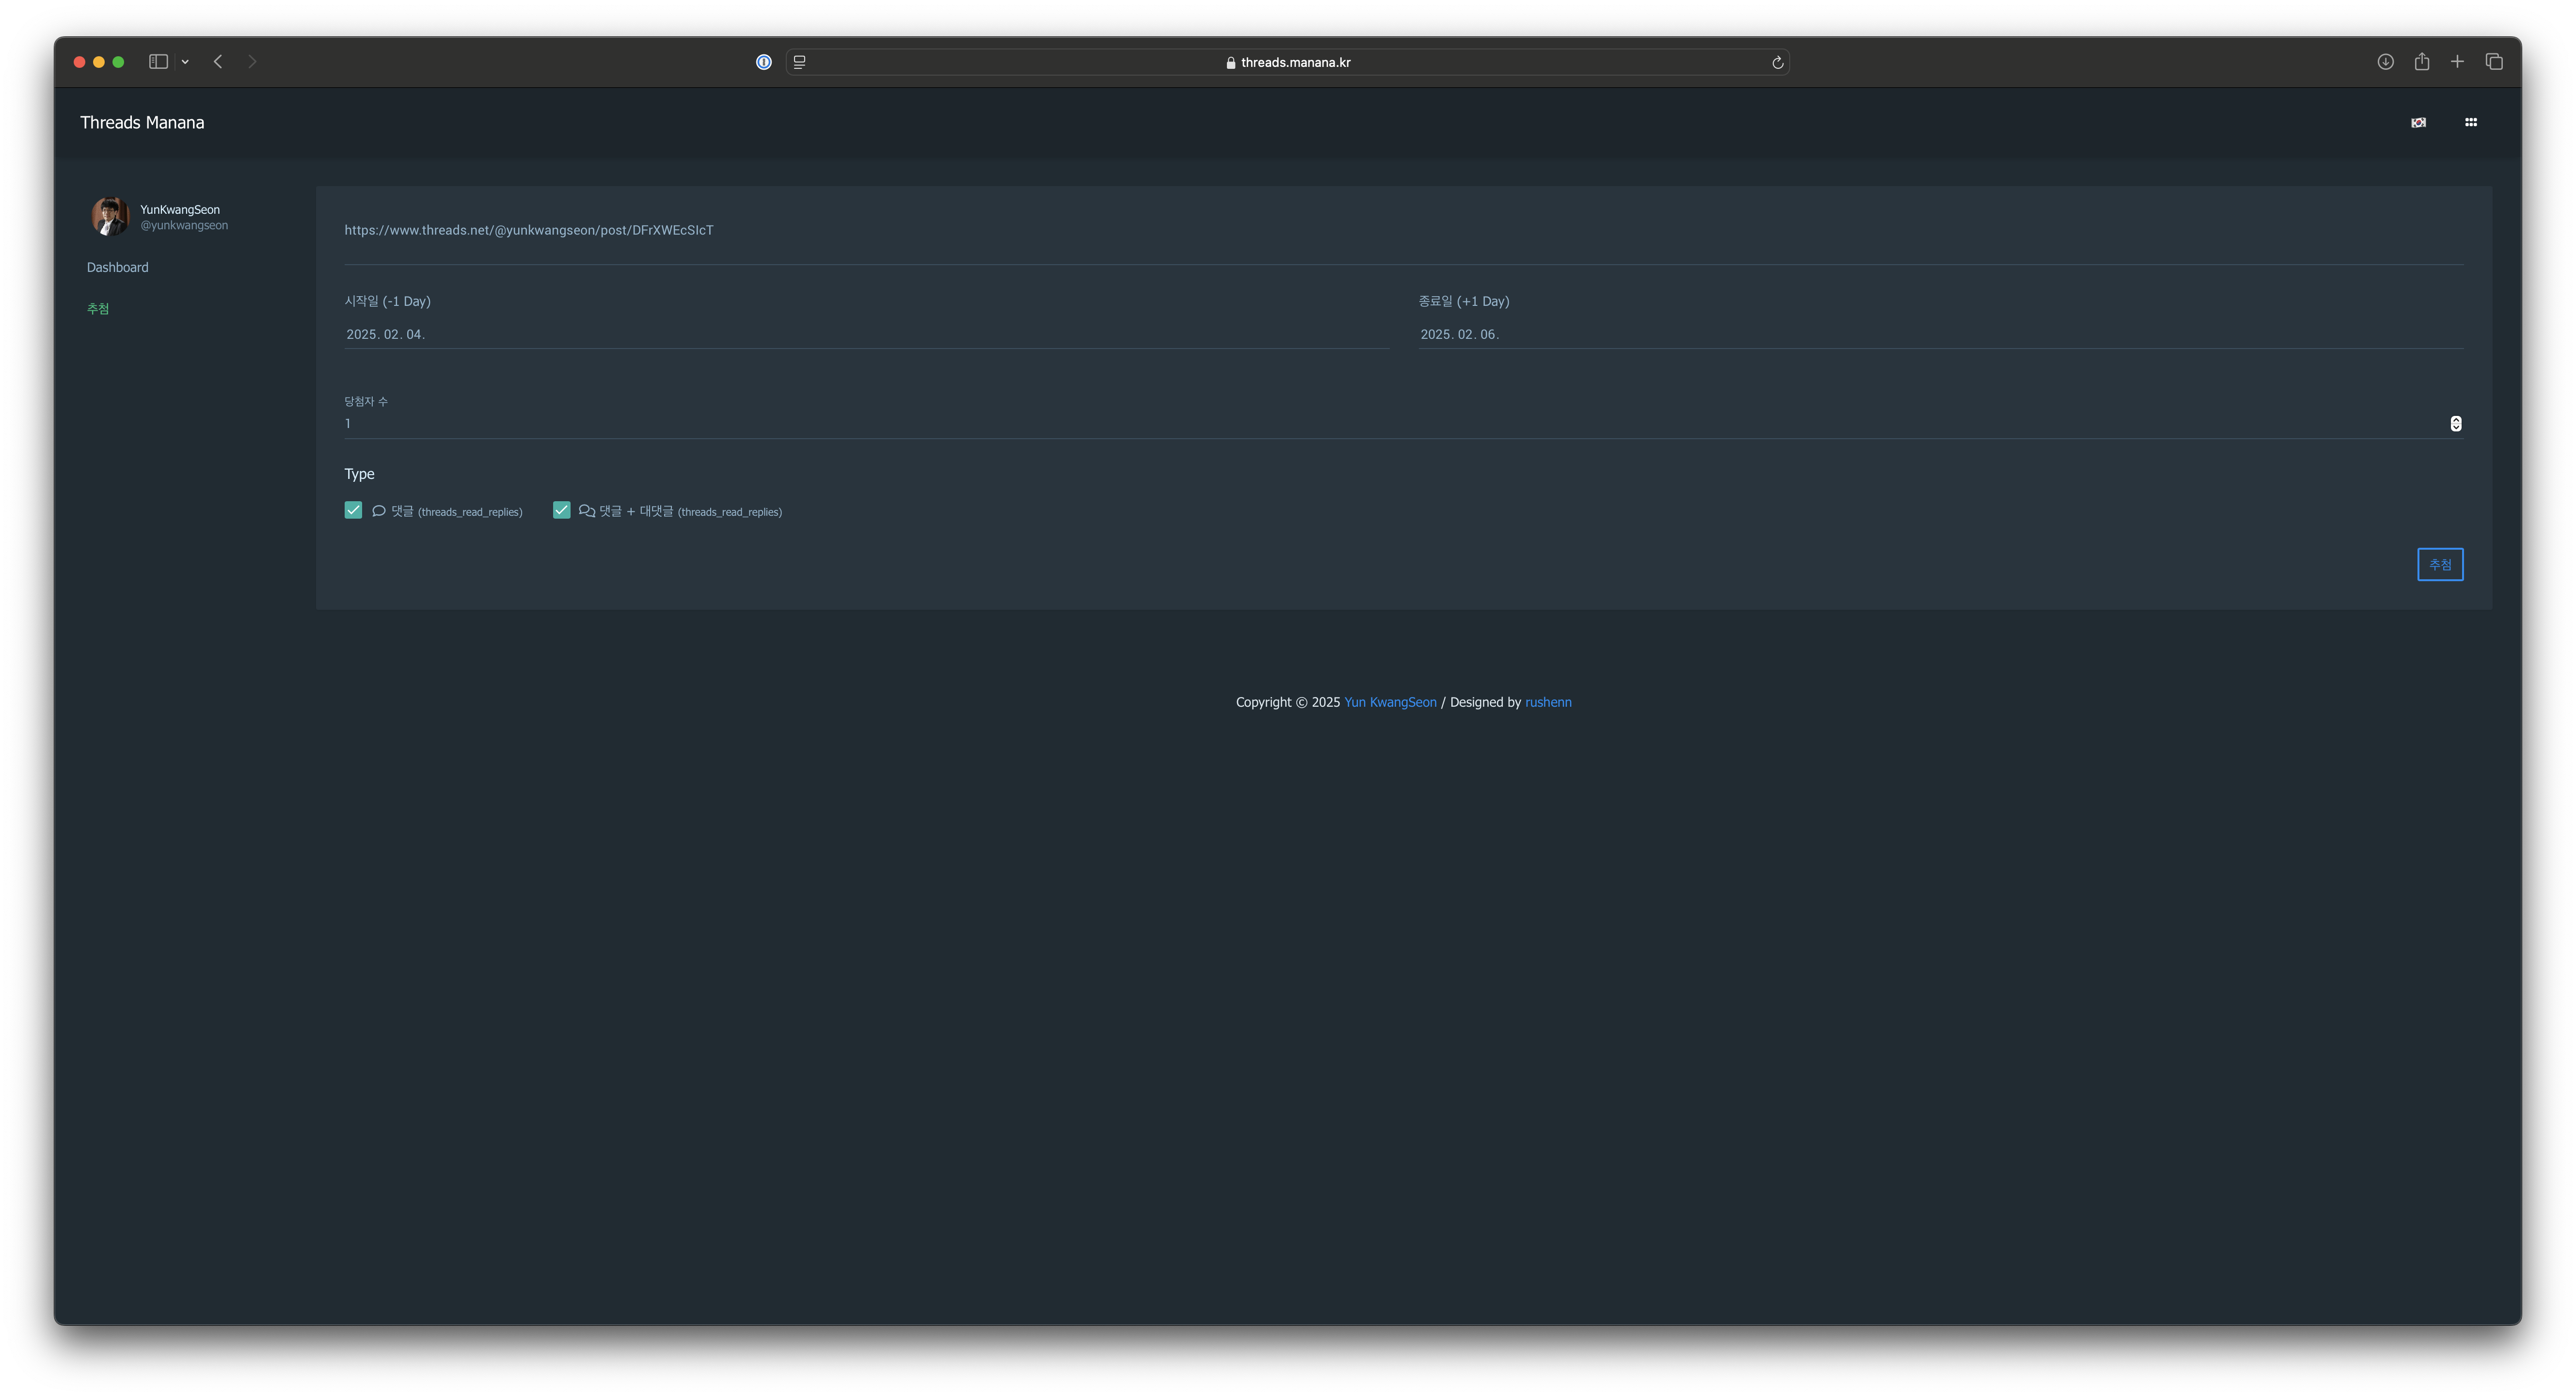Click single comment bubble icon
Viewport: 2576px width, 1397px height.
click(x=379, y=511)
